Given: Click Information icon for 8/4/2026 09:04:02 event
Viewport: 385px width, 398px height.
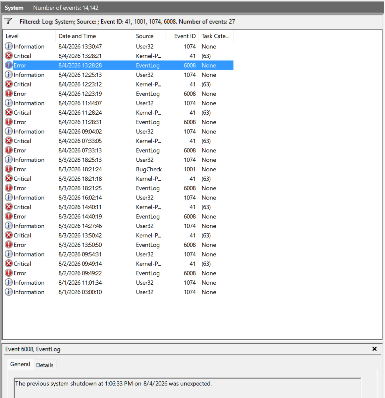Looking at the screenshot, I should point(9,131).
